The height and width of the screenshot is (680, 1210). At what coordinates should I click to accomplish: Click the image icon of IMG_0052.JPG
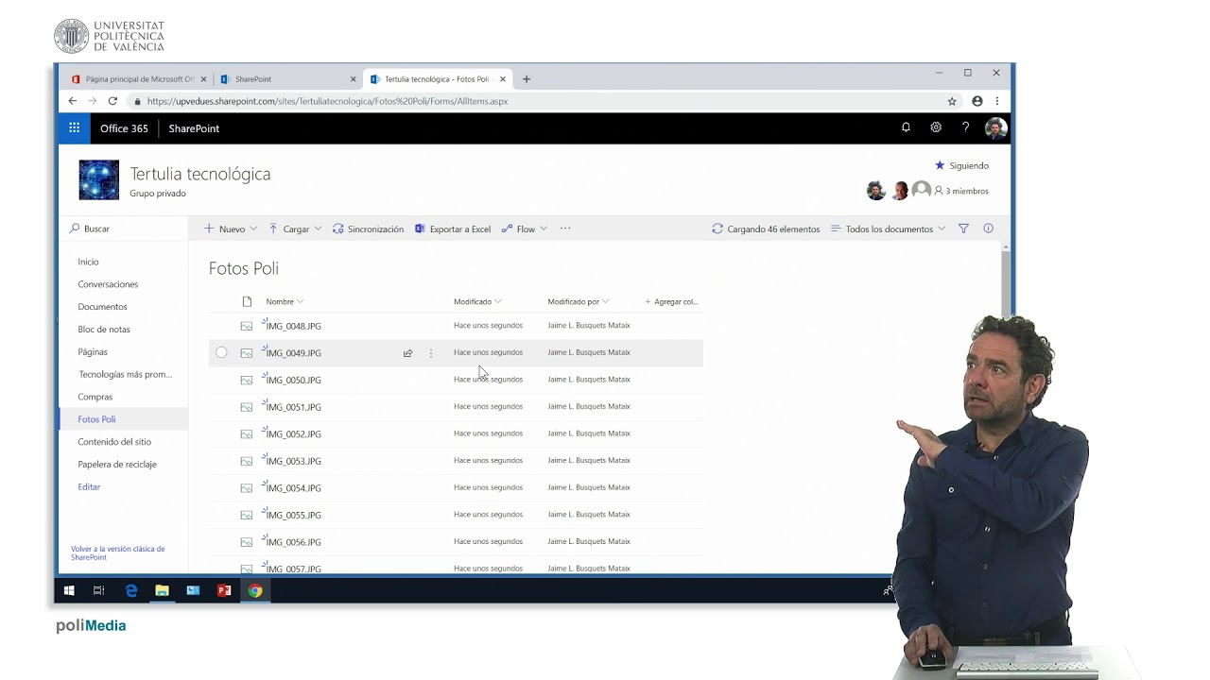click(247, 434)
